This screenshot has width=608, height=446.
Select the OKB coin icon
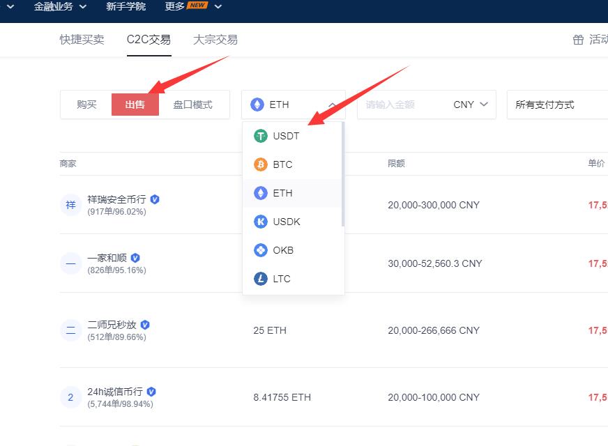point(260,250)
